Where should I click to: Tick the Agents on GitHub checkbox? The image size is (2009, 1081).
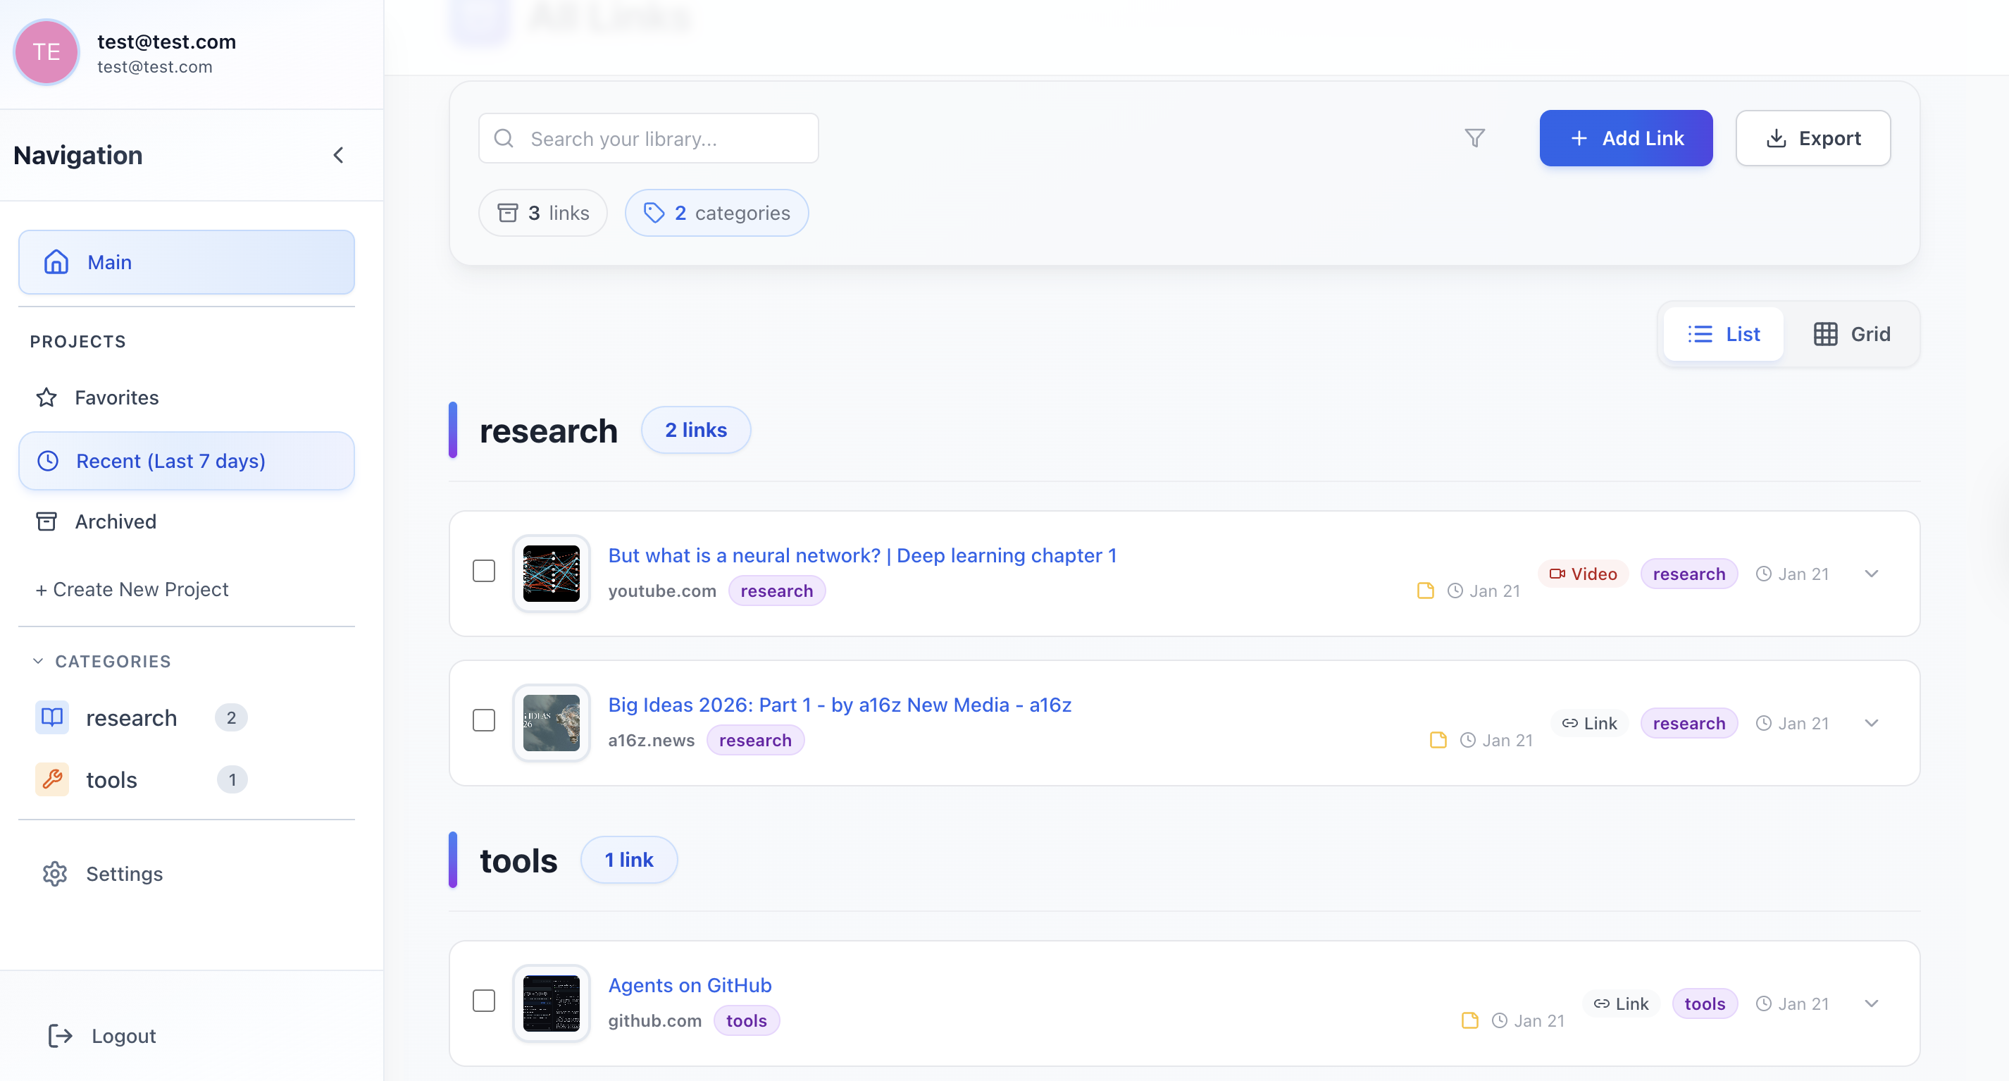(483, 1001)
